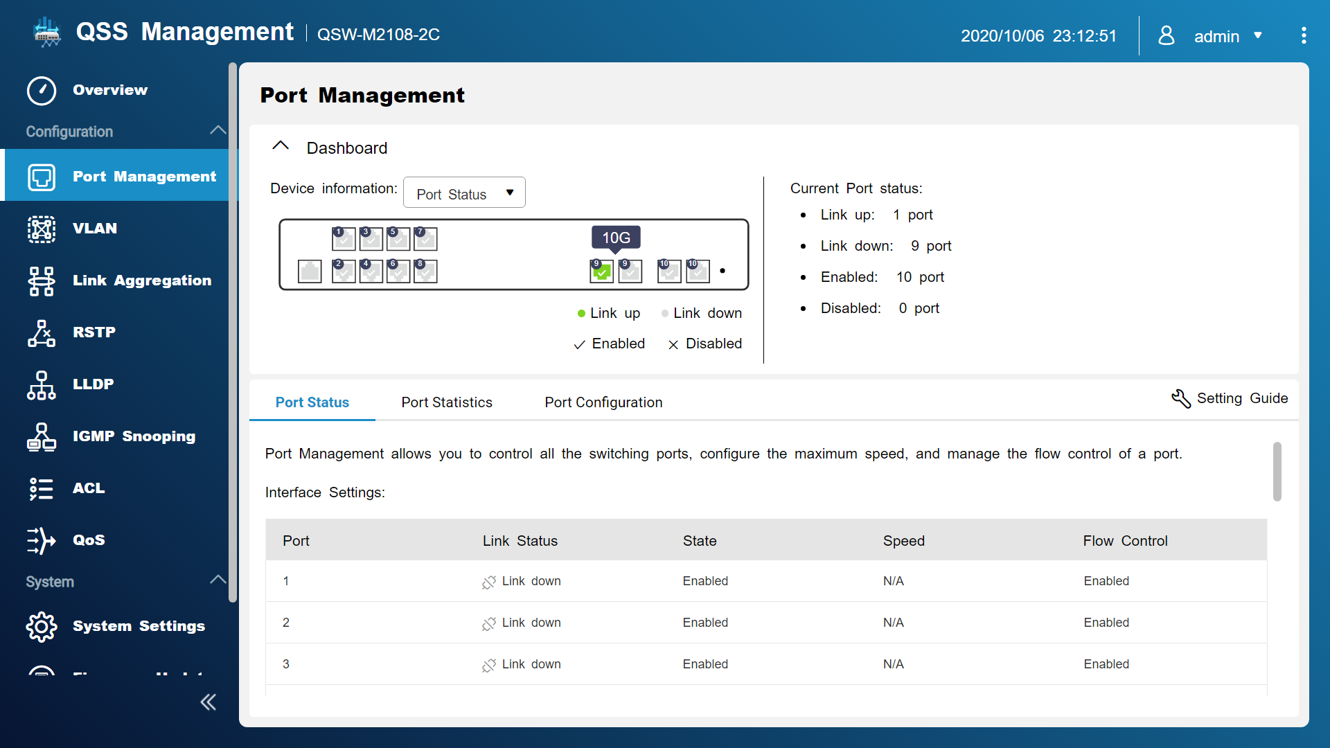Collapse the Configuration sidebar group
Viewport: 1330px width, 748px height.
218,130
